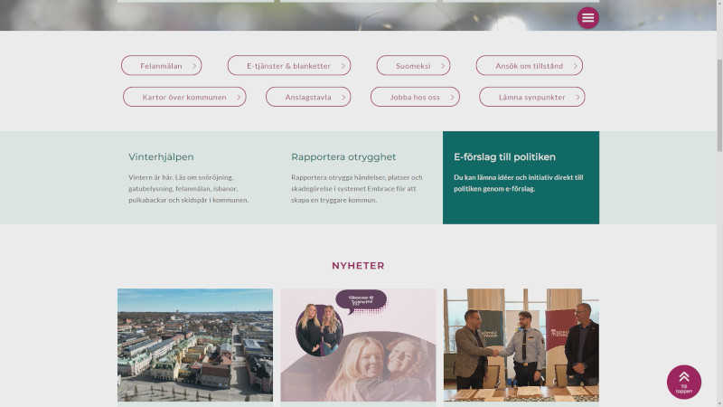Click the arrow on Kartor över kommunen

[239, 98]
